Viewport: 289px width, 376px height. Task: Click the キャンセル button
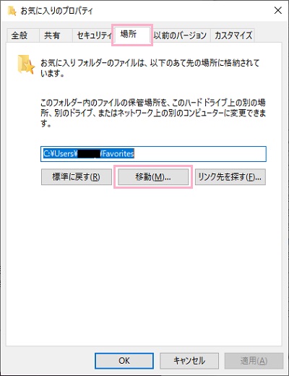click(189, 361)
